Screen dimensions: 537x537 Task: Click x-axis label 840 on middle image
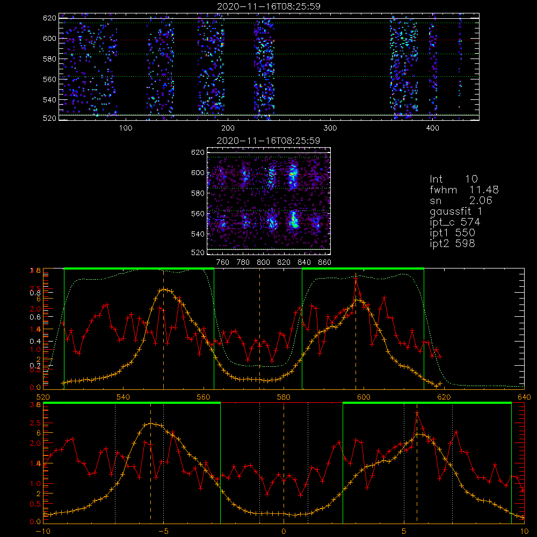click(x=304, y=263)
